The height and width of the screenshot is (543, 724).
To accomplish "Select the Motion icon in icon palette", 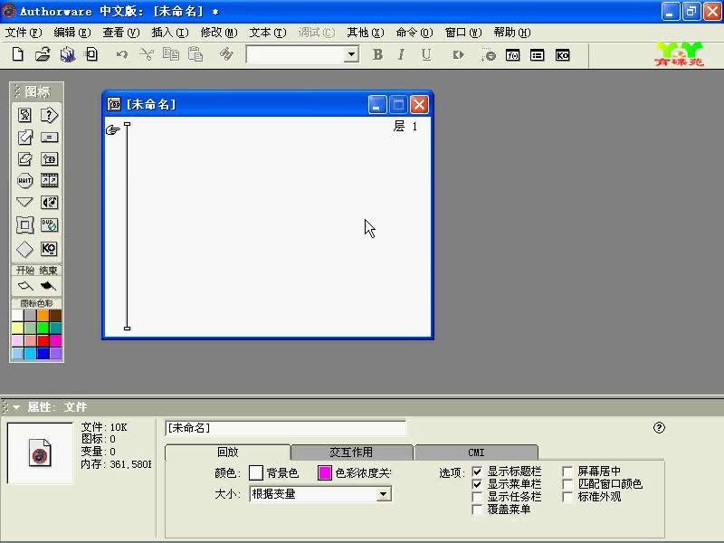I will click(25, 138).
